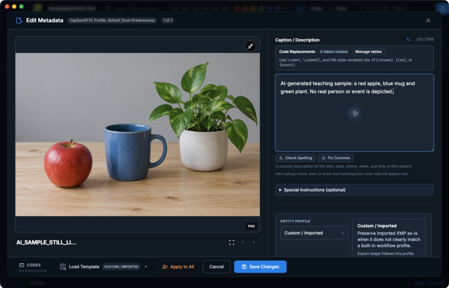
Task: Click the spell-check icon beside the character count
Action: [x=409, y=39]
